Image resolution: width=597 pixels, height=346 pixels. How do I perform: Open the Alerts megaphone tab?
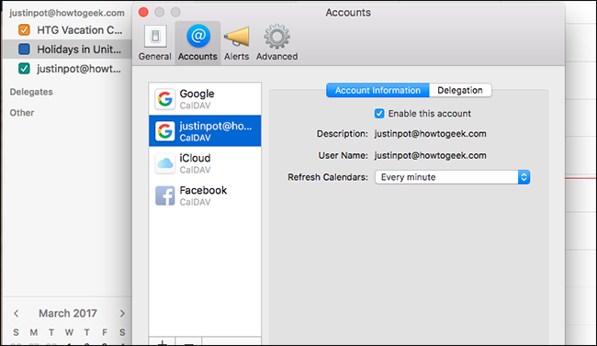[x=236, y=43]
